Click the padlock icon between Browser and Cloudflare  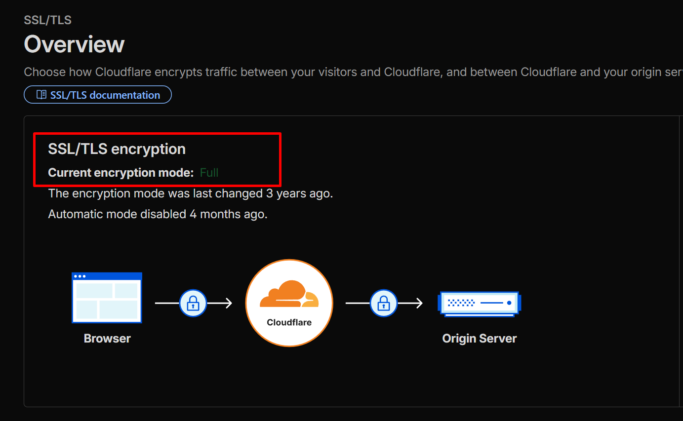click(193, 303)
